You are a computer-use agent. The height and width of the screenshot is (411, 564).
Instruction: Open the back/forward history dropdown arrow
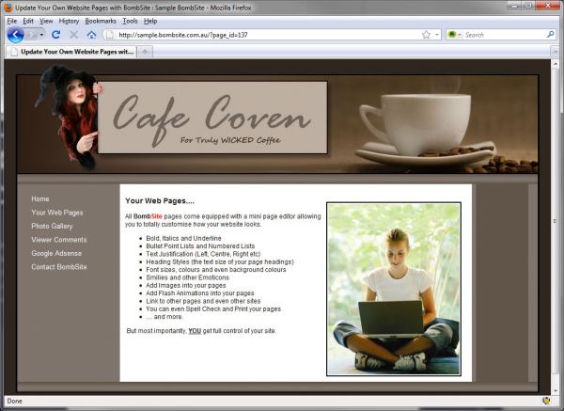tap(41, 35)
